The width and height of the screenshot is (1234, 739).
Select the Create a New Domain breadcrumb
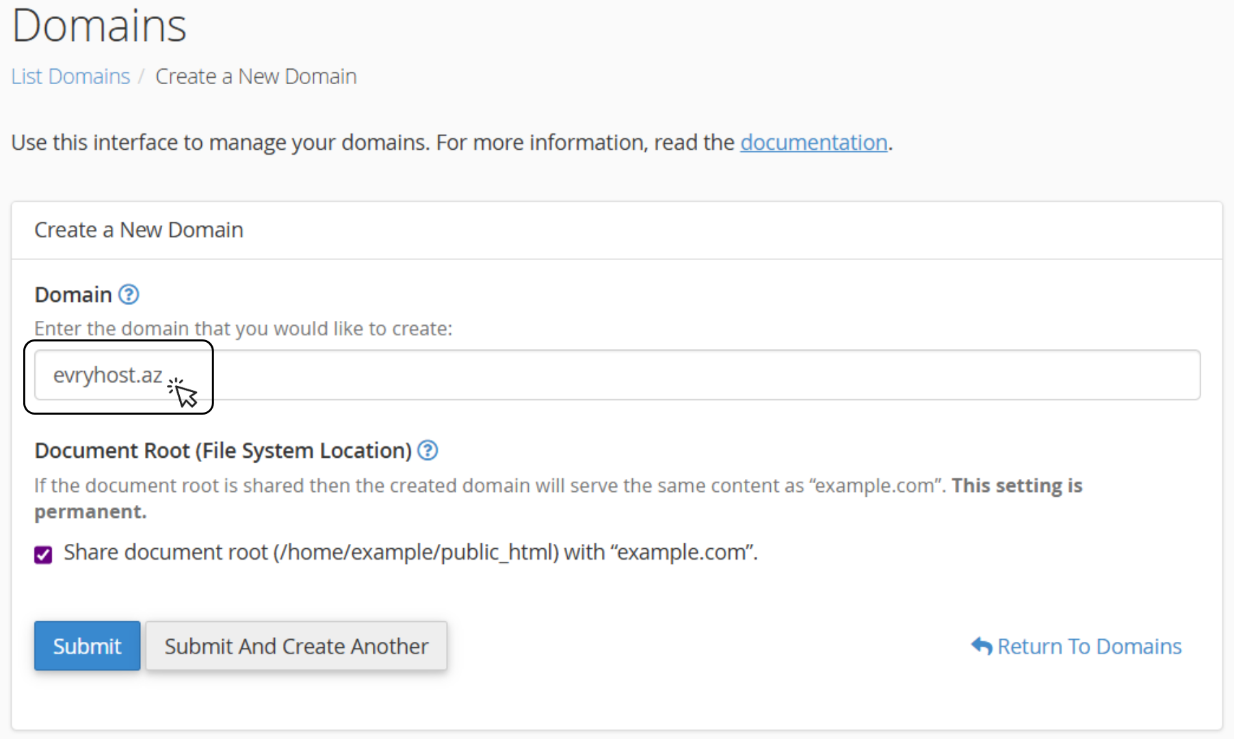[x=256, y=76]
